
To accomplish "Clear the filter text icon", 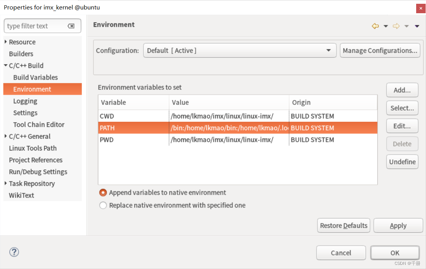I will [71, 26].
